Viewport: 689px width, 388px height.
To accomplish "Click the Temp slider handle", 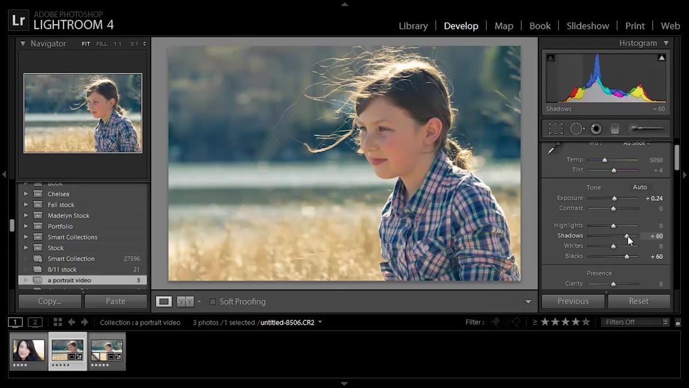I will (605, 160).
